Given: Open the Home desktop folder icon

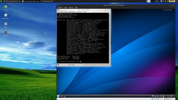Looking at the screenshot, I should [x=6, y=7].
